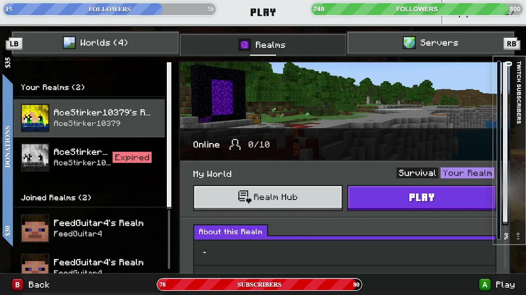Click the RB bumper icon
Screen dimensions: 526x295
coord(512,44)
